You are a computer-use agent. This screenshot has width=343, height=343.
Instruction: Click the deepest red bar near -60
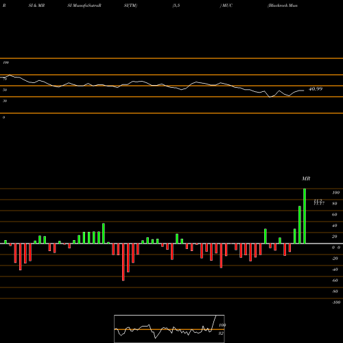point(123,262)
